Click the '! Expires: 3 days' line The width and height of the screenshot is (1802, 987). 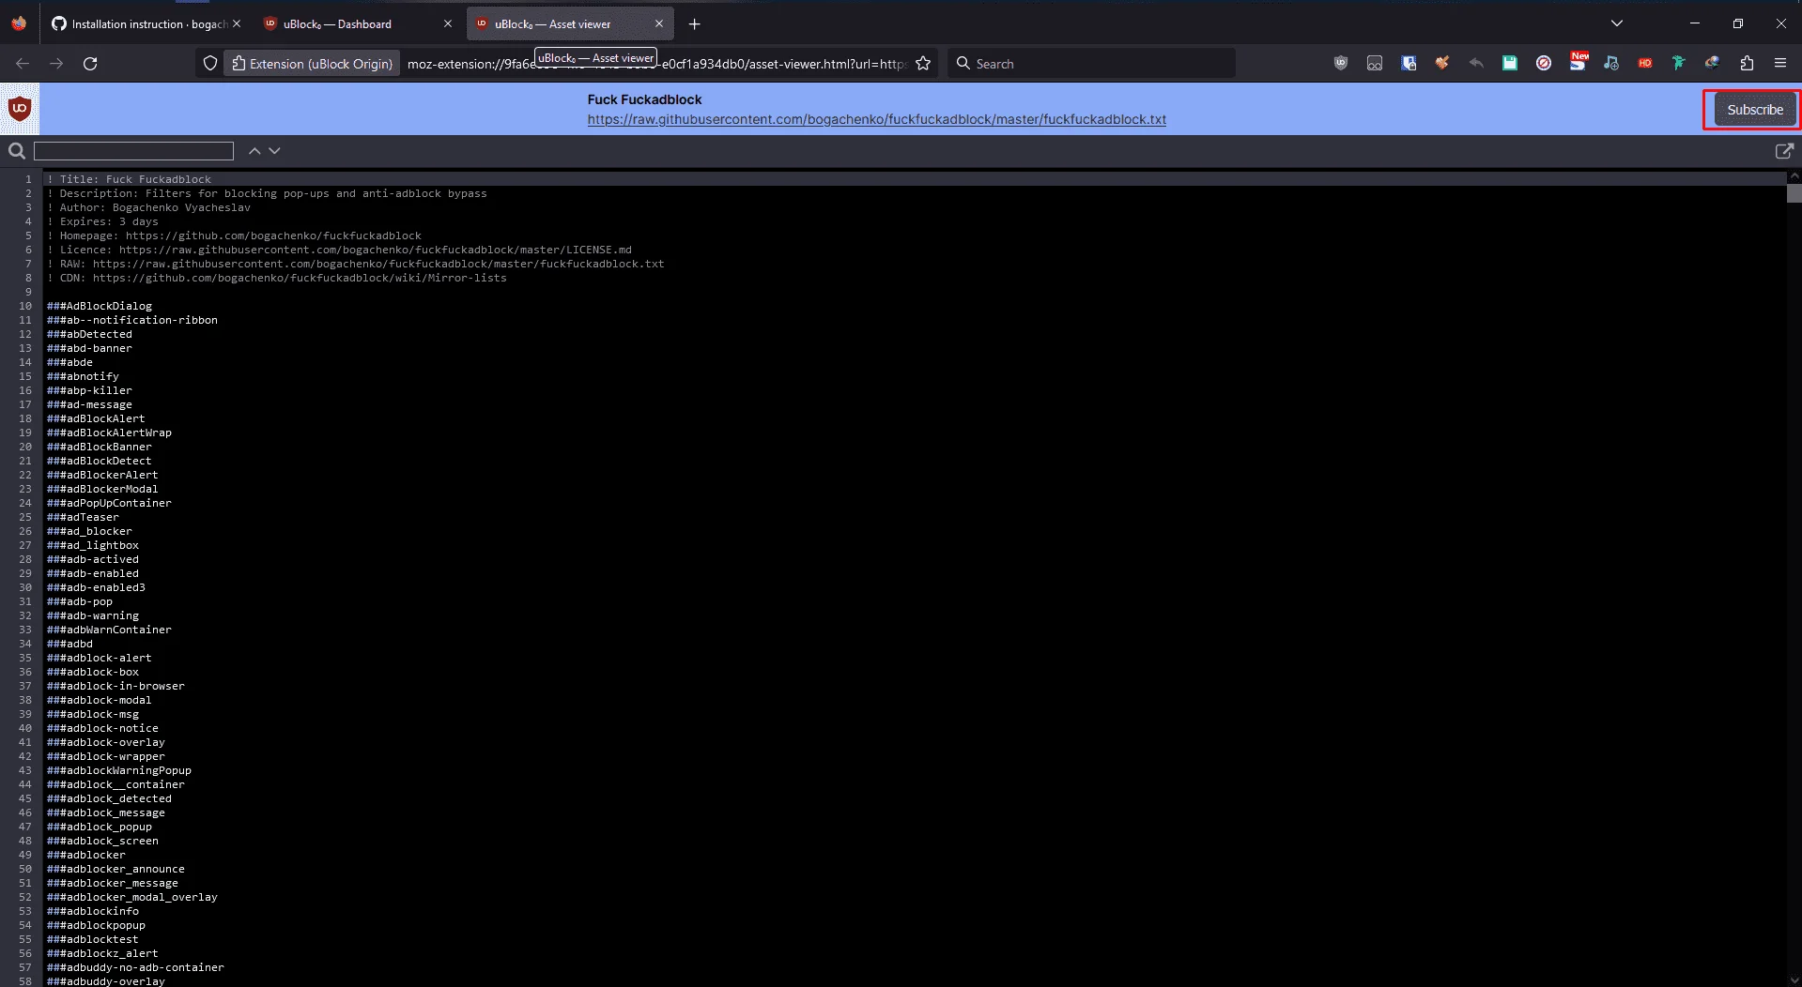point(103,221)
